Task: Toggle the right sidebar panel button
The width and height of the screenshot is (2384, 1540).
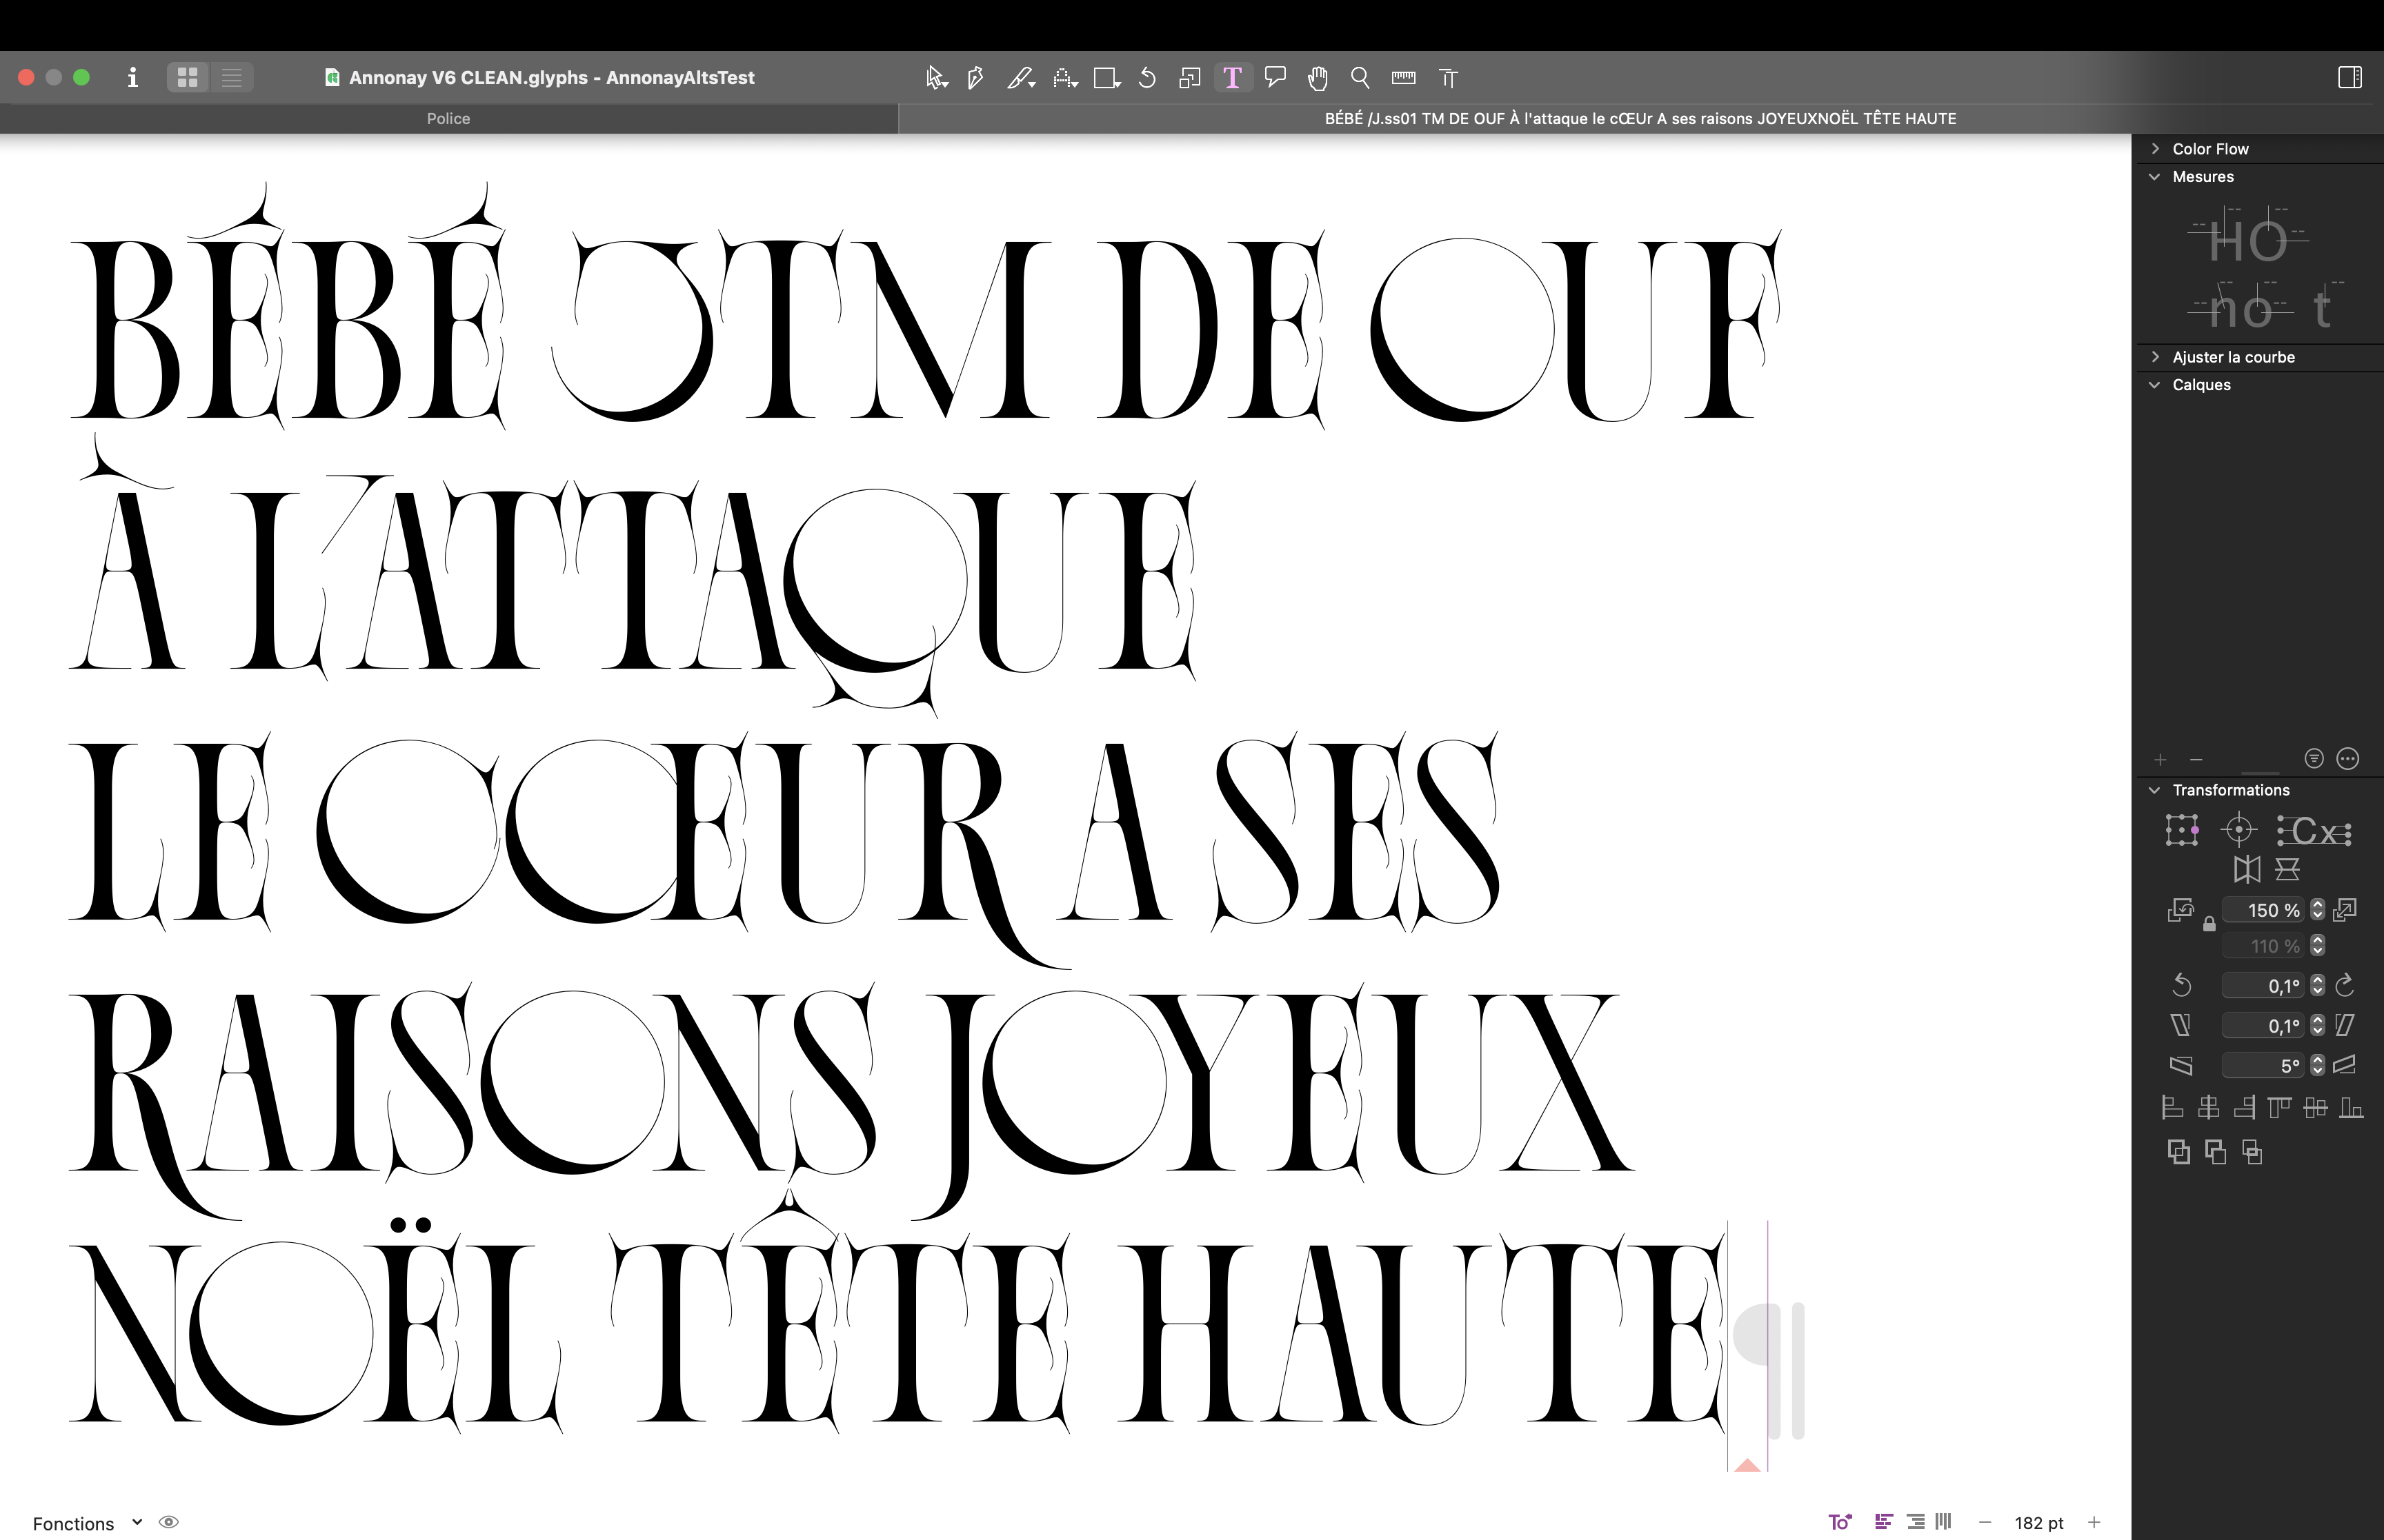Action: (x=2350, y=78)
